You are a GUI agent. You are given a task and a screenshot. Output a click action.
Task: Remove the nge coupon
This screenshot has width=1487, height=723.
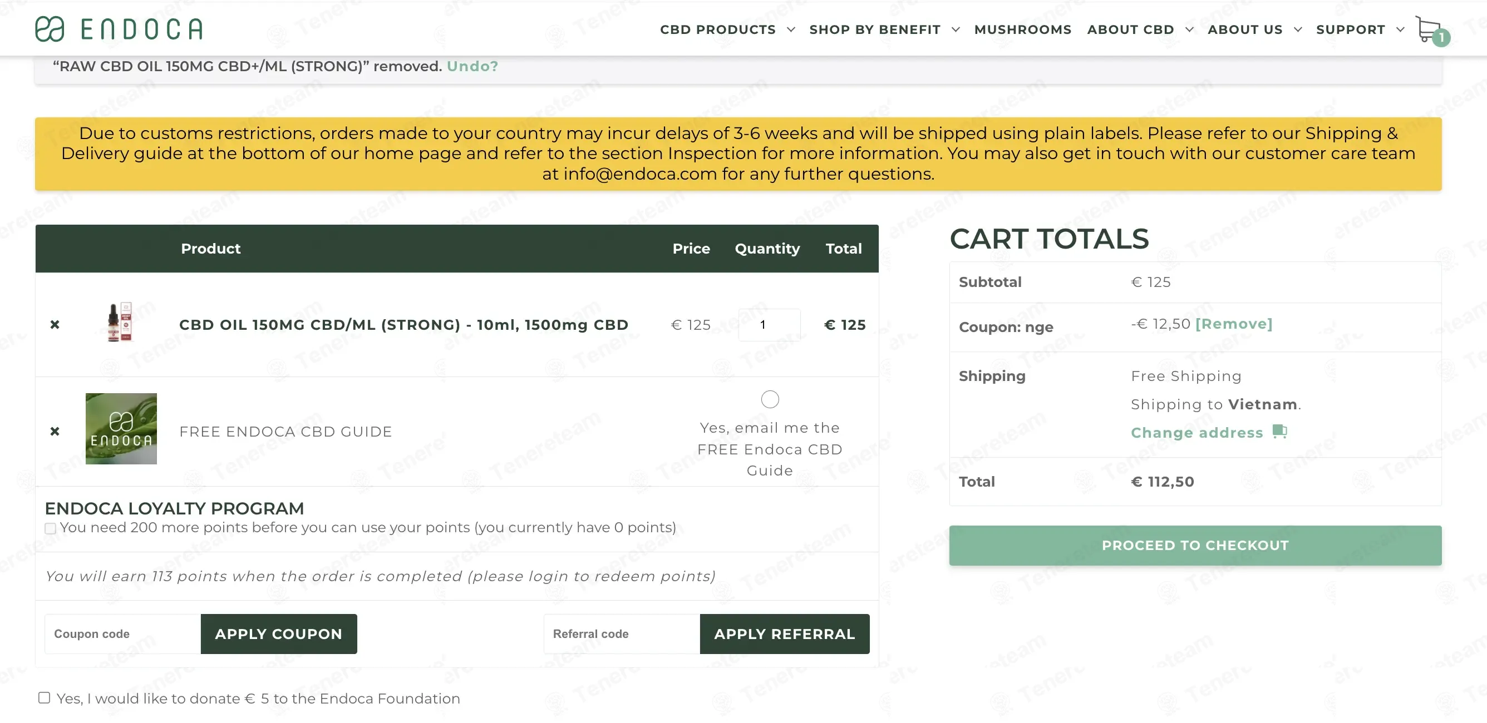pyautogui.click(x=1234, y=324)
